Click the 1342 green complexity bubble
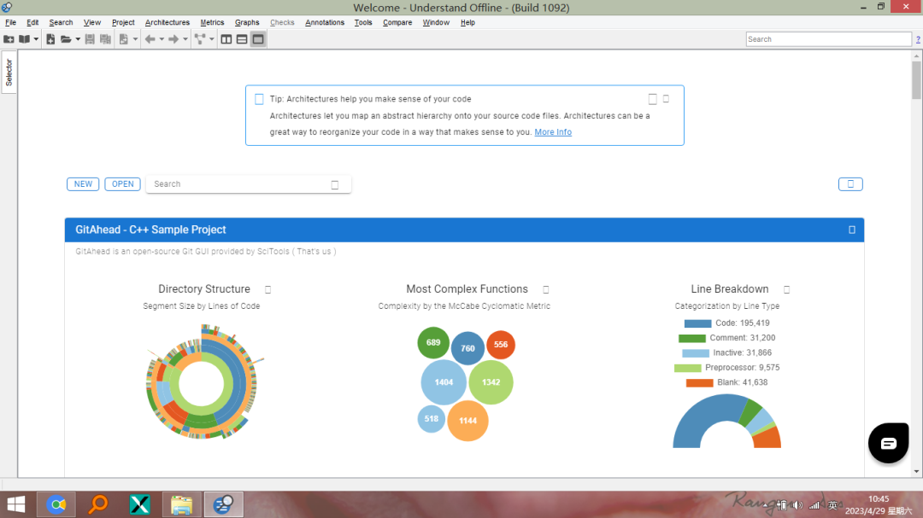This screenshot has height=518, width=923. click(x=491, y=382)
